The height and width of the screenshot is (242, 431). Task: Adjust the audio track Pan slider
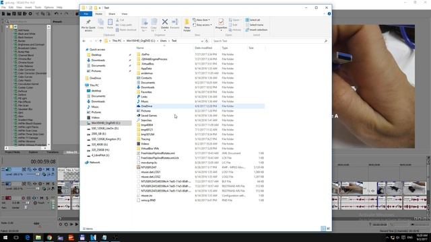point(26,208)
